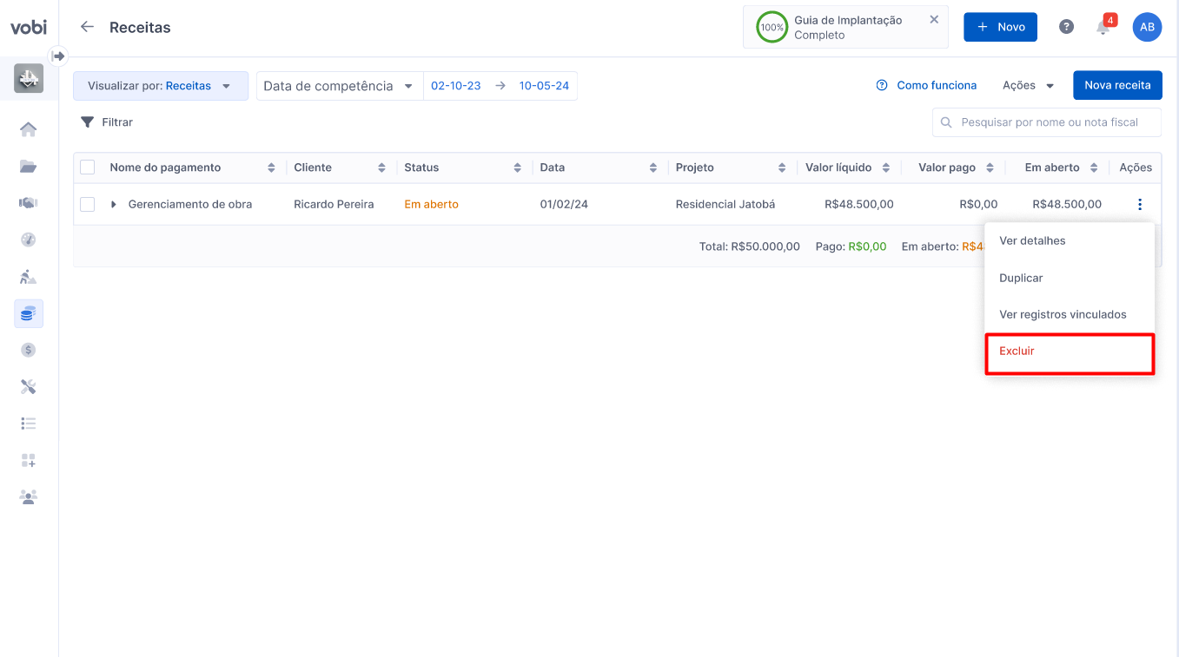1179x657 pixels.
Task: Open the tools wrench sidebar icon
Action: tap(29, 387)
